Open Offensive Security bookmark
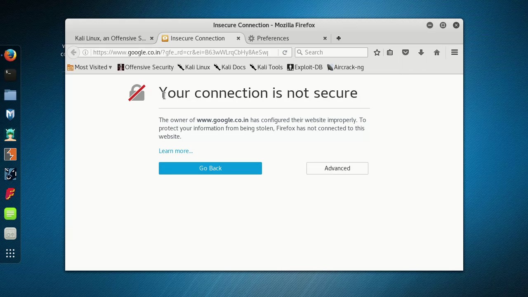 click(145, 67)
